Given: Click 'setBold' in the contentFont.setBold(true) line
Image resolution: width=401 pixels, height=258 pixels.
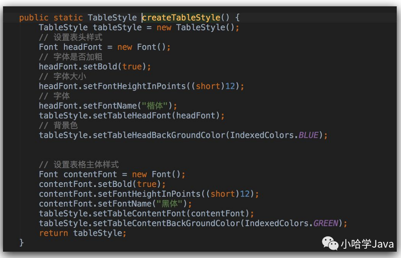Looking at the screenshot, I should (x=115, y=184).
